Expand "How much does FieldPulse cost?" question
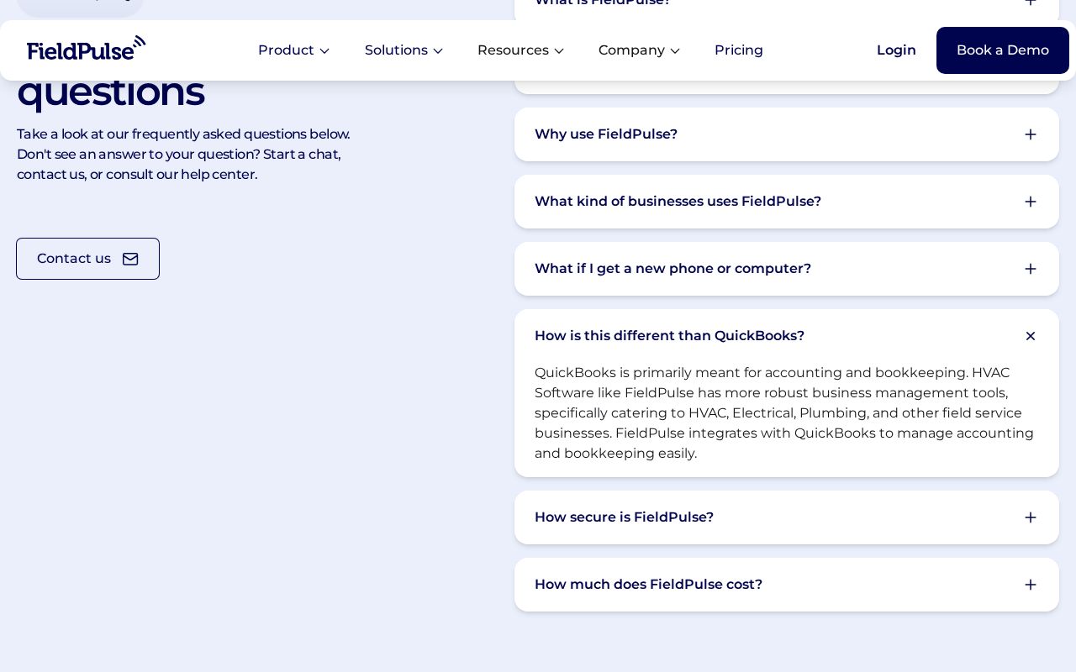The width and height of the screenshot is (1076, 672). click(648, 585)
